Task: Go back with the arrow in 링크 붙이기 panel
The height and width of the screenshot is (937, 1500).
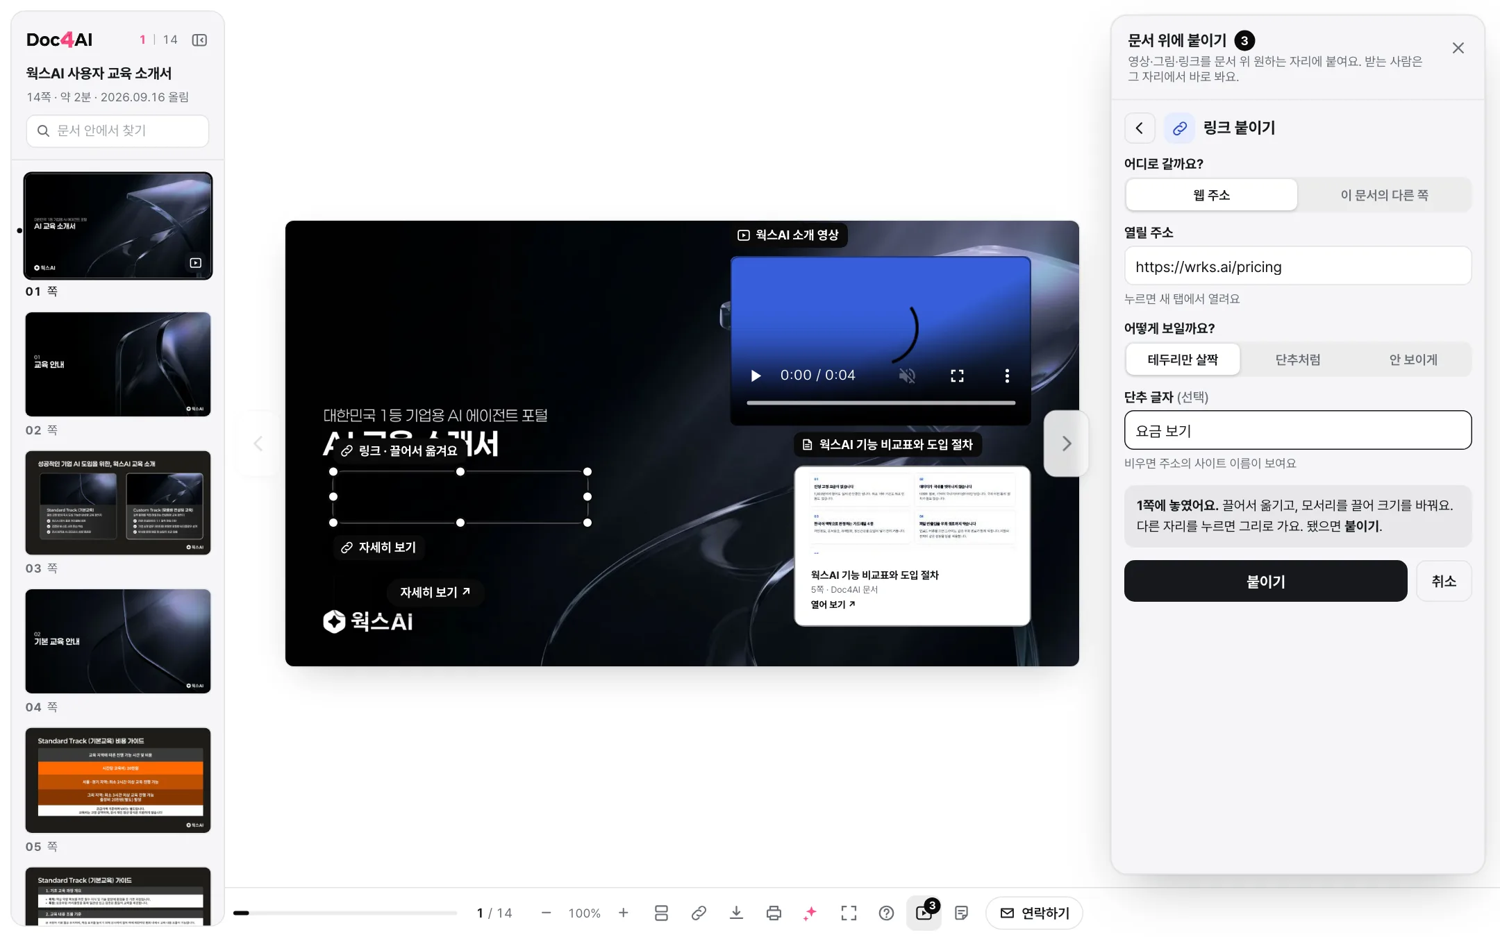Action: [1140, 128]
